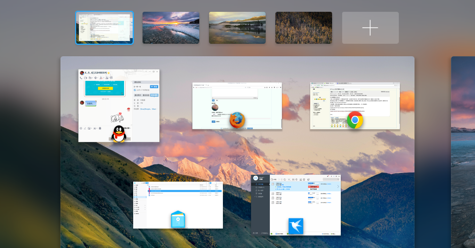475x248 pixels.
Task: Activate the file manager window preview
Action: pos(178,205)
